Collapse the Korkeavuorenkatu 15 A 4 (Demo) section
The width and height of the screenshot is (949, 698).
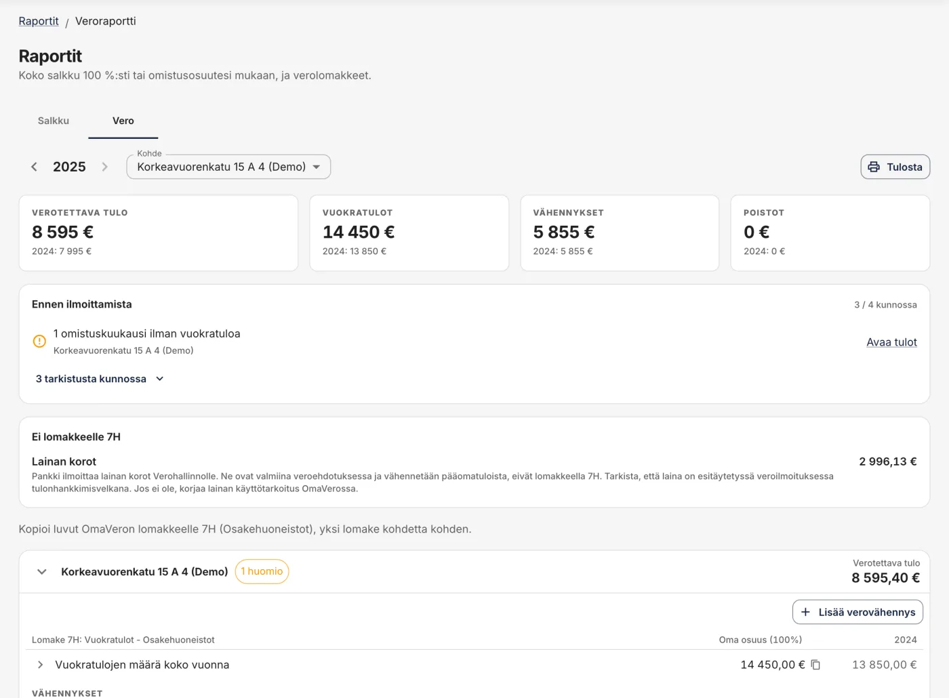(42, 572)
